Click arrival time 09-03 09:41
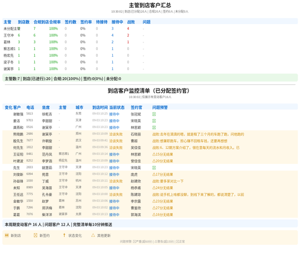 tap(100, 141)
